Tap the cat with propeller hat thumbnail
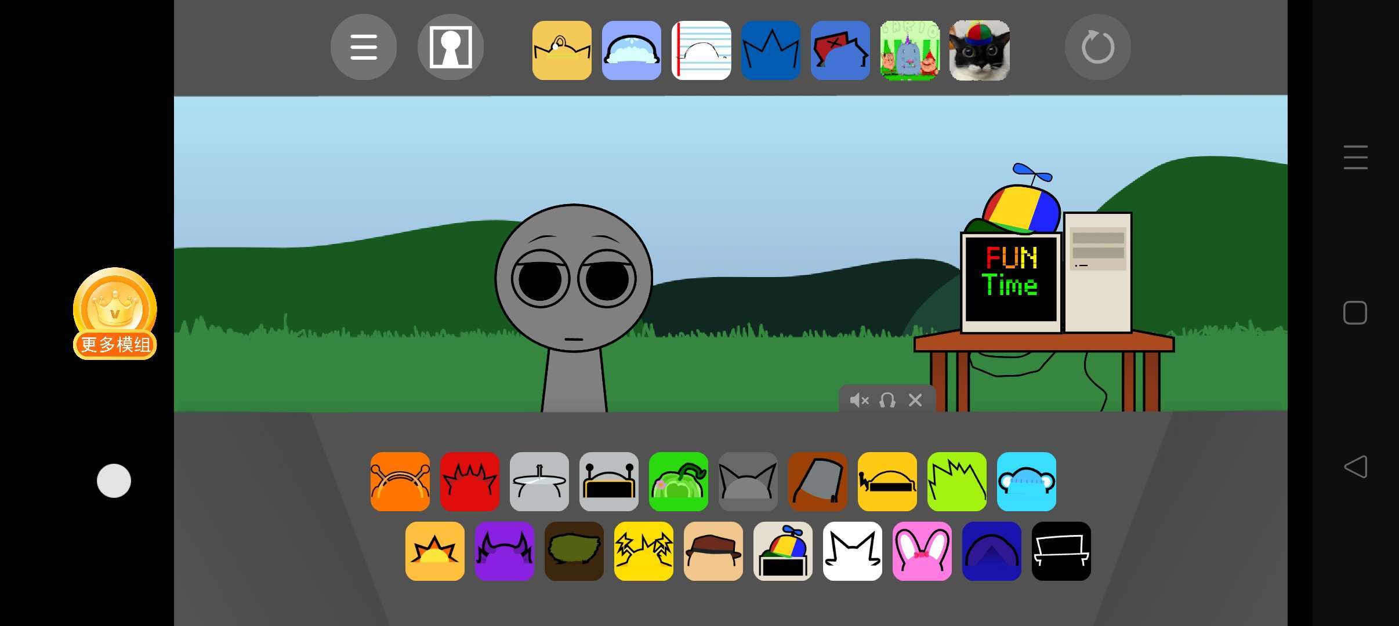 (980, 50)
